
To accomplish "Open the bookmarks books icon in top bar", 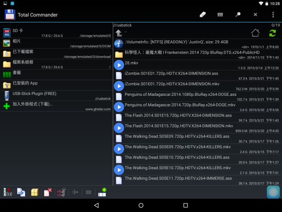I will (220, 15).
